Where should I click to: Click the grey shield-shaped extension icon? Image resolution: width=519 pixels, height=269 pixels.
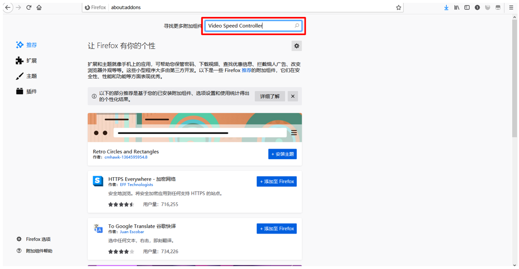point(487,7)
